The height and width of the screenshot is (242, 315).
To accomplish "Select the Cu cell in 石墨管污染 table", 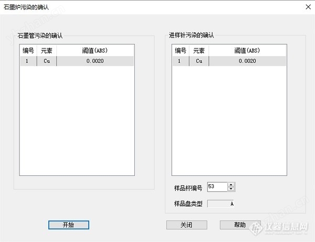I will tap(46, 61).
